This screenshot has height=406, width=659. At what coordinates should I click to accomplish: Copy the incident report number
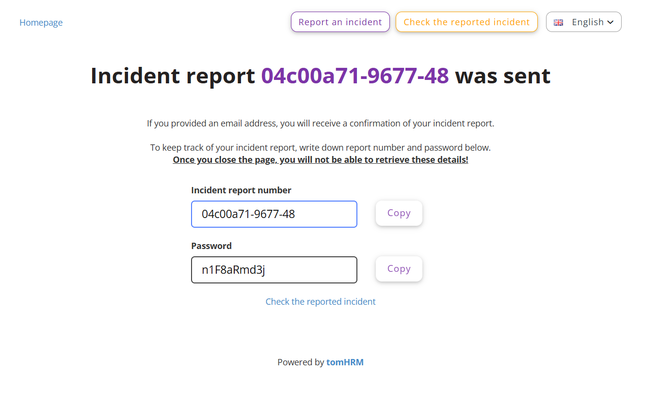pyautogui.click(x=399, y=213)
